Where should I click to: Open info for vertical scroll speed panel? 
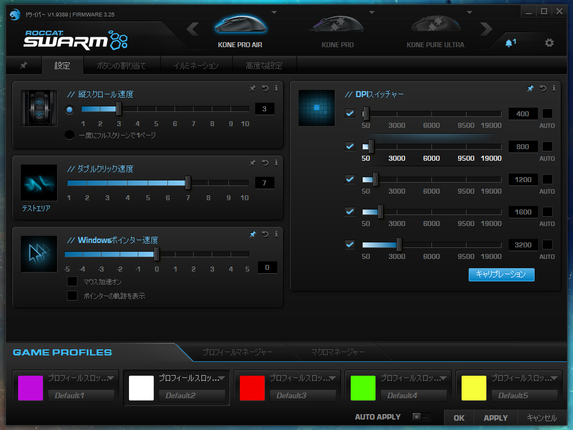(x=276, y=88)
